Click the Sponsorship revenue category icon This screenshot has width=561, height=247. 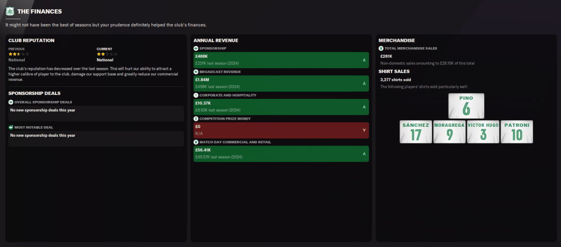pyautogui.click(x=196, y=48)
